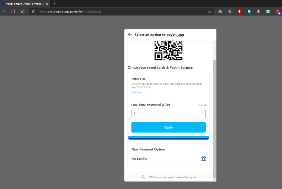This screenshot has width=282, height=189.
Task: Click 'Or use your saved cards & Paytm Balance'
Action: (x=160, y=68)
